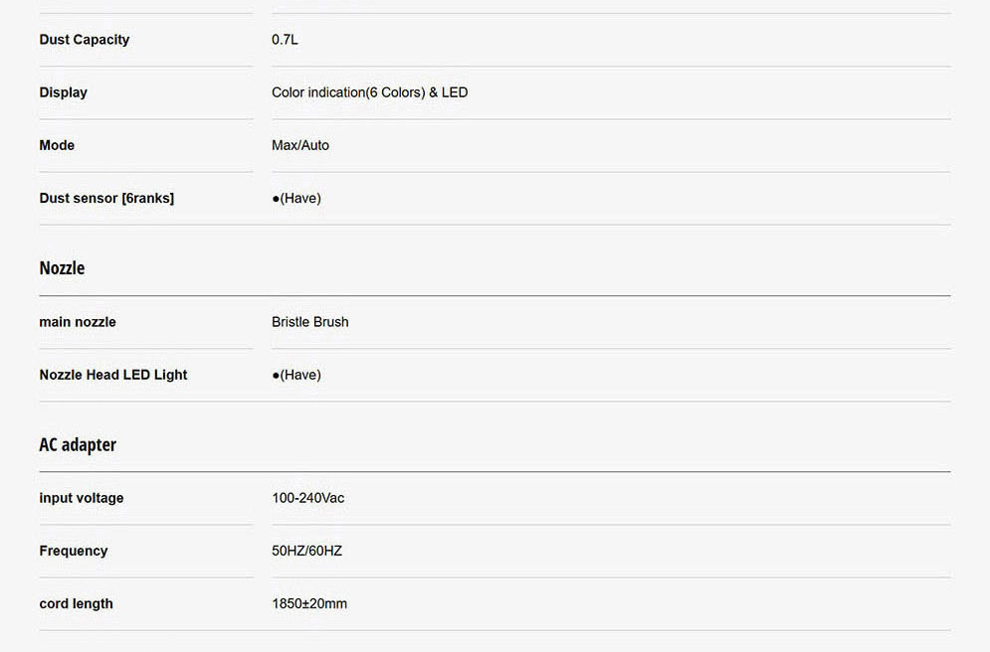Select the Max/Auto mode value
Screen dimensions: 990x652
tap(300, 145)
